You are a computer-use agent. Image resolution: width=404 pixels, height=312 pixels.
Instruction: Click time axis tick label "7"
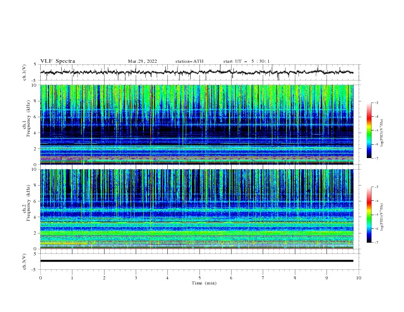pos(263,278)
